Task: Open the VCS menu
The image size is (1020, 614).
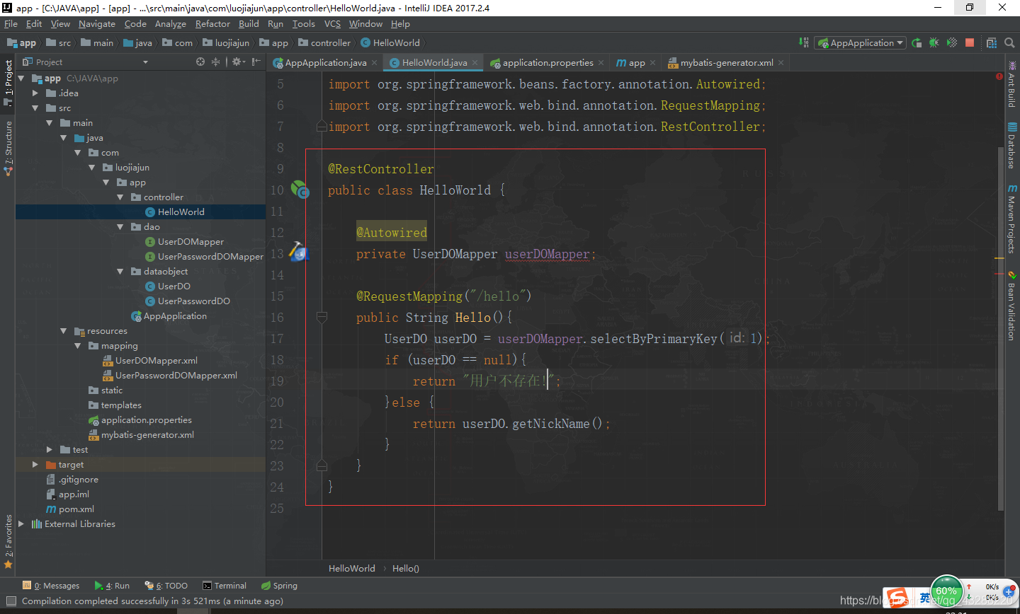Action: (x=332, y=24)
